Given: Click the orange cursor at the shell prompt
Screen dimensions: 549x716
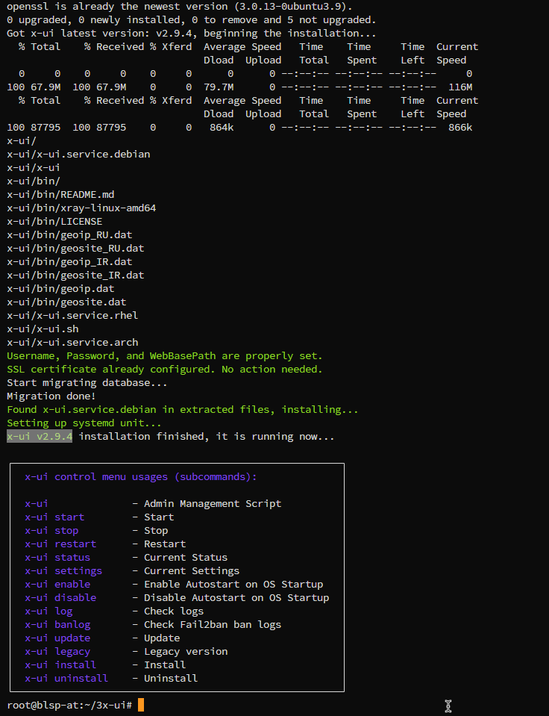Looking at the screenshot, I should click(x=140, y=705).
